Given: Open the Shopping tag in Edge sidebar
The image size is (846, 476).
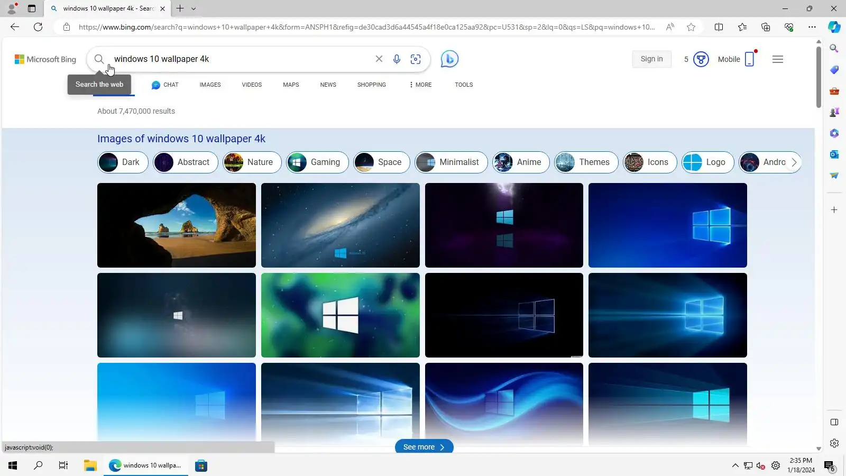Looking at the screenshot, I should 834,70.
